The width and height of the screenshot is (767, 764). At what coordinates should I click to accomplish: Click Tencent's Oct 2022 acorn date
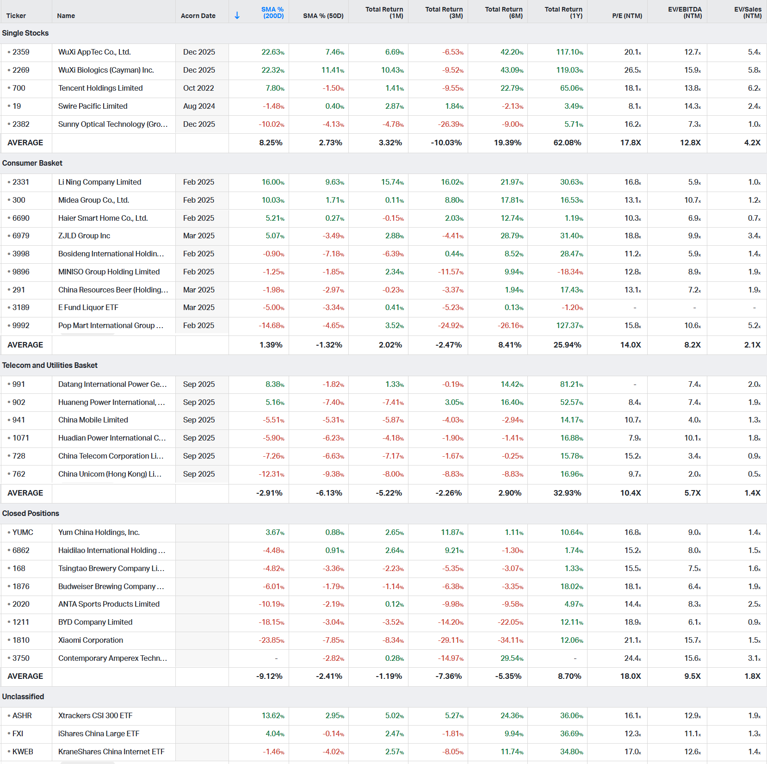198,88
